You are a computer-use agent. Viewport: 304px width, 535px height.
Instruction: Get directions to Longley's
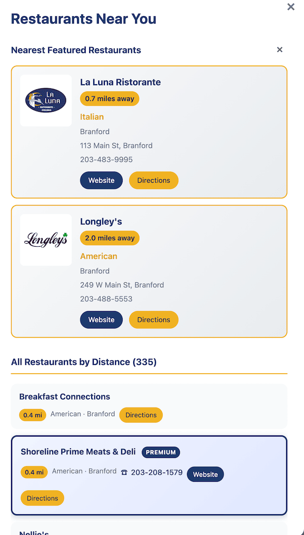154,319
